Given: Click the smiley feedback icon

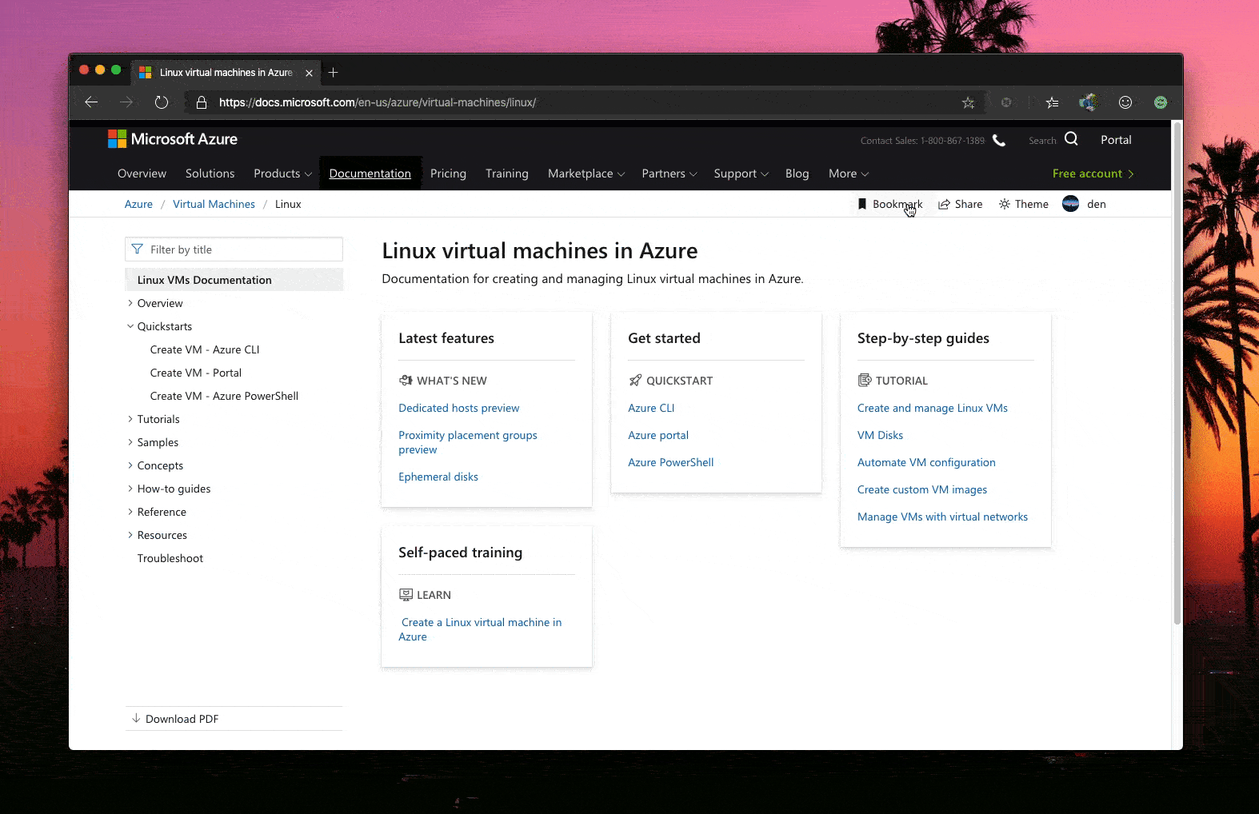Looking at the screenshot, I should pyautogui.click(x=1125, y=102).
